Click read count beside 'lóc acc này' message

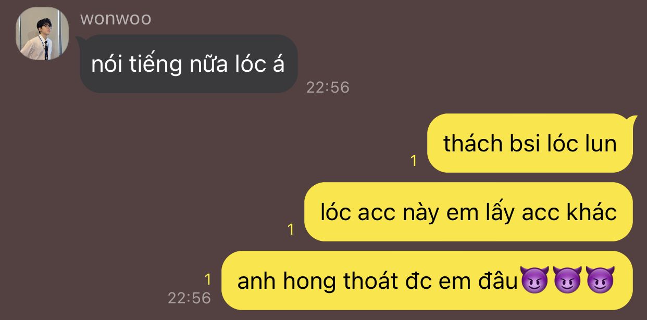click(291, 229)
